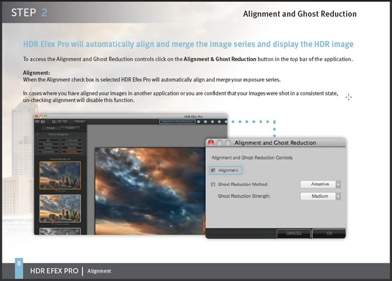Maximize the HDR Efex Pro main window
Screen dimensions: 392x281
coord(45,116)
